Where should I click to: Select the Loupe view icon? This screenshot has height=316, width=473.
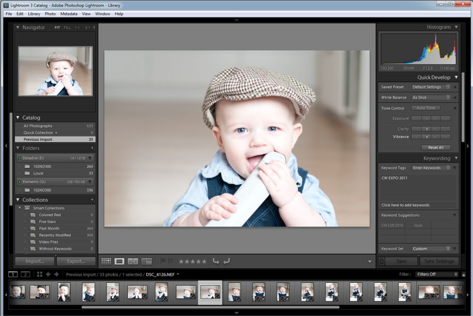click(x=119, y=261)
